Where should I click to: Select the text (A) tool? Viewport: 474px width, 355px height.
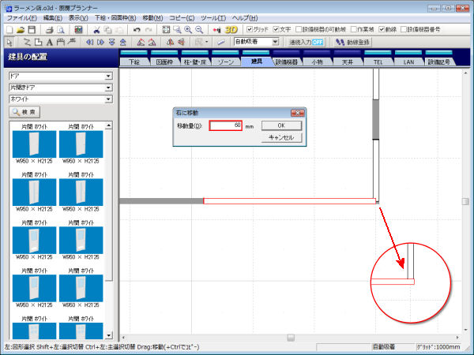click(x=50, y=42)
